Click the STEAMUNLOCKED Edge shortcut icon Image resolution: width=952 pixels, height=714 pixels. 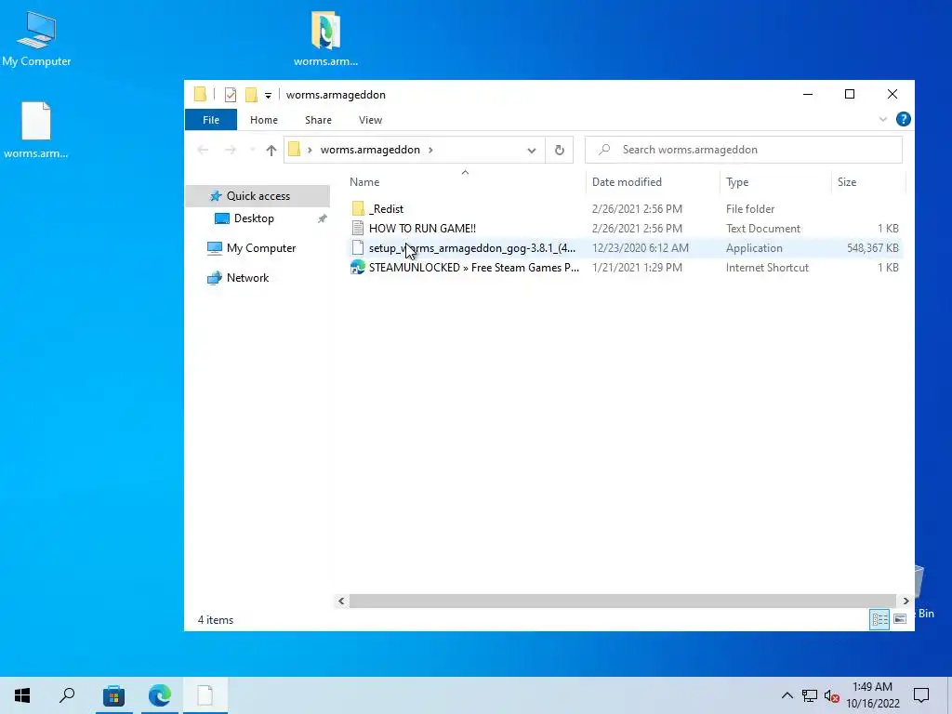358,267
